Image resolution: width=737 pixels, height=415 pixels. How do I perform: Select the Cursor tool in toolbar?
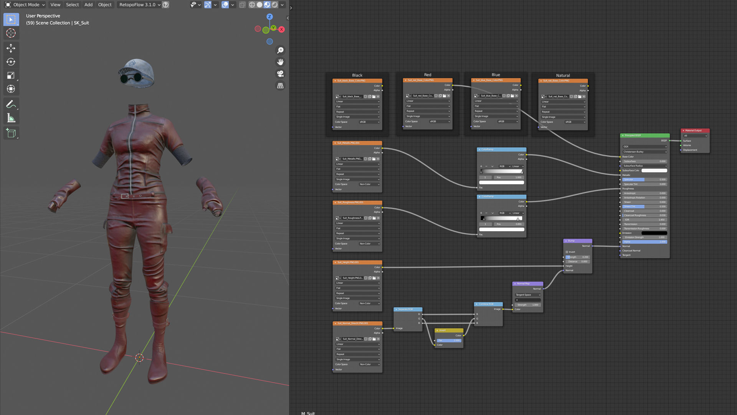coord(11,33)
